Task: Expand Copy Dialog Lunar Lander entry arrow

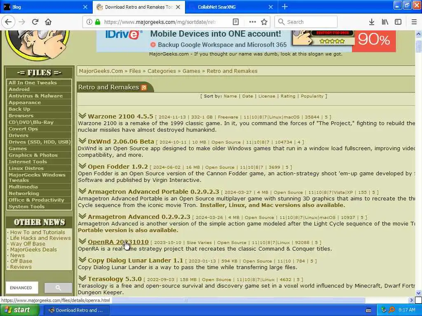Action: click(x=82, y=260)
